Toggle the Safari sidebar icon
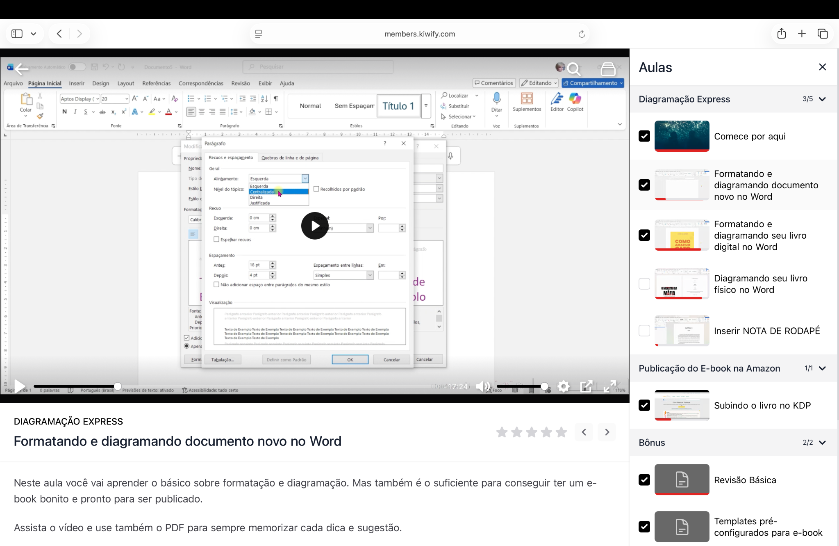Image resolution: width=839 pixels, height=546 pixels. [17, 34]
